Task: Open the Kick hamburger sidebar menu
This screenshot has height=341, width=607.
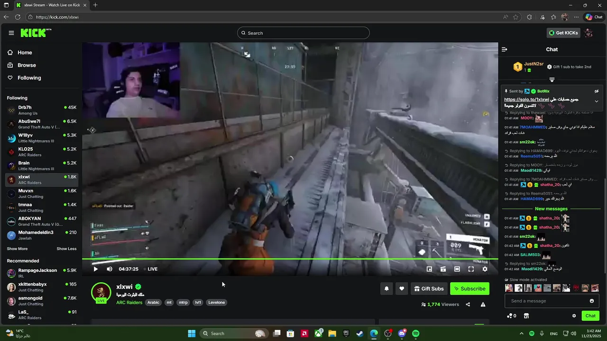Action: pyautogui.click(x=11, y=33)
